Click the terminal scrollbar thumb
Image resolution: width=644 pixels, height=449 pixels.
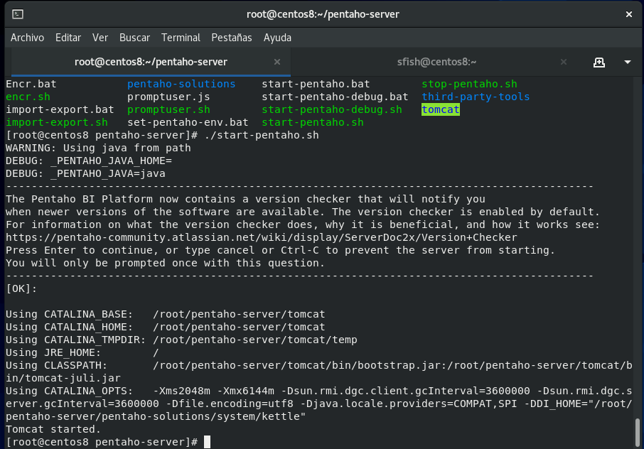637,433
